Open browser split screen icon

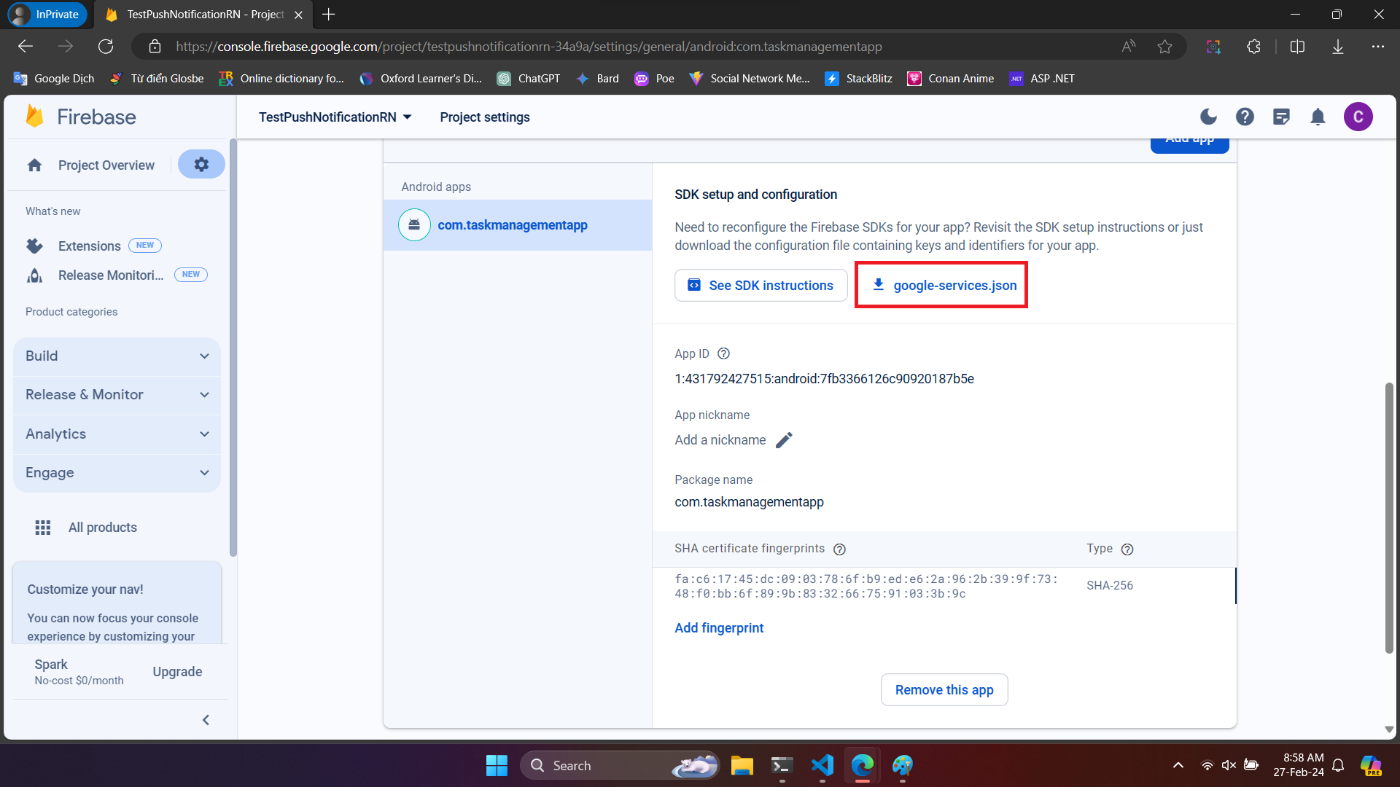tap(1297, 47)
